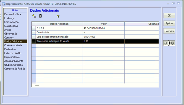Open the Acompanhamento guide
This screenshot has height=105, width=184.
pos(14,61)
